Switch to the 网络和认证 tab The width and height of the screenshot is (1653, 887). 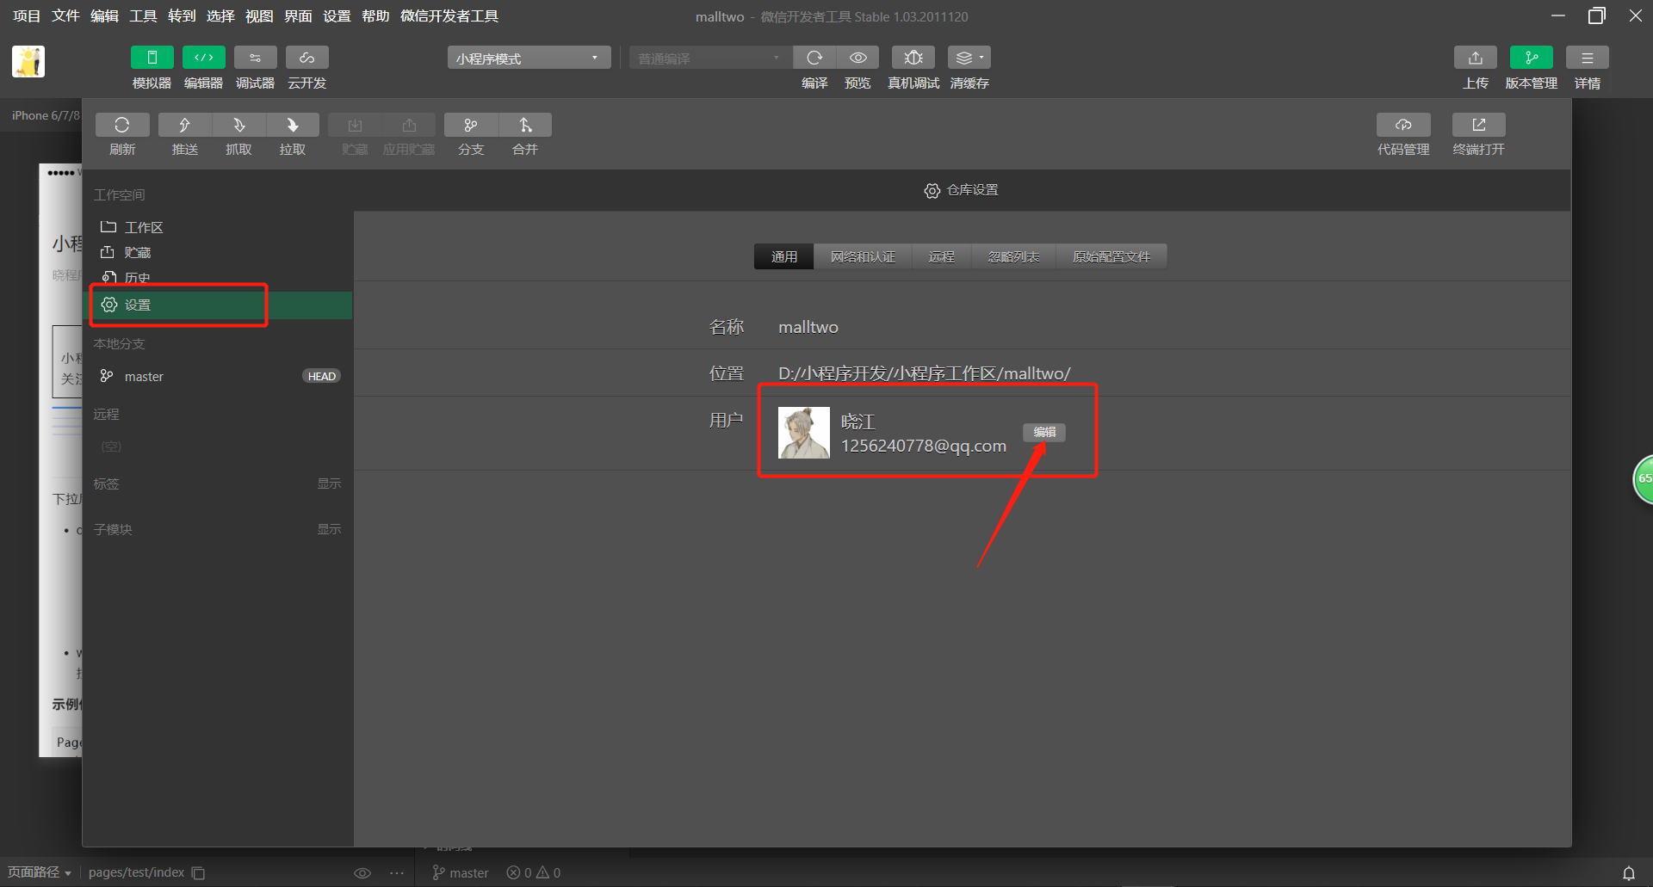[x=863, y=256]
